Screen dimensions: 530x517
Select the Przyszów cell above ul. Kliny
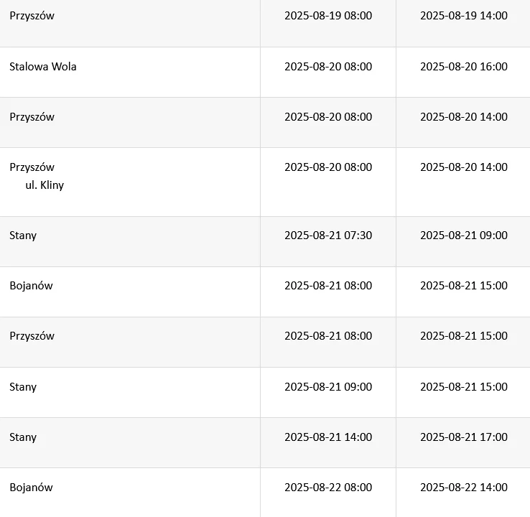click(x=32, y=167)
